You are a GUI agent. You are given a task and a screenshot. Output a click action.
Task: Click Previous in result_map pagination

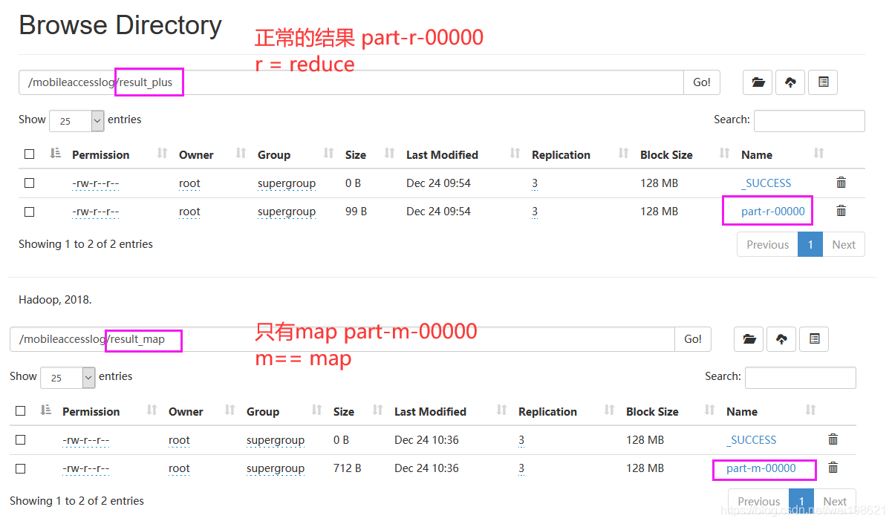[x=758, y=501]
